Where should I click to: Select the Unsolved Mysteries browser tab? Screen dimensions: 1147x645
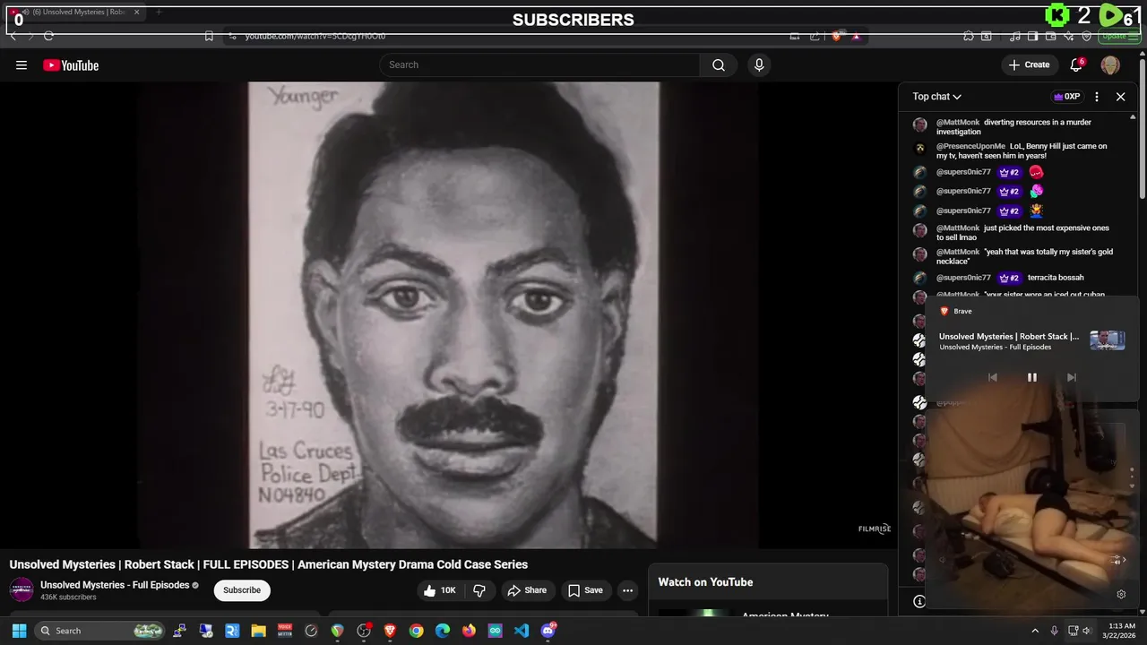(76, 12)
